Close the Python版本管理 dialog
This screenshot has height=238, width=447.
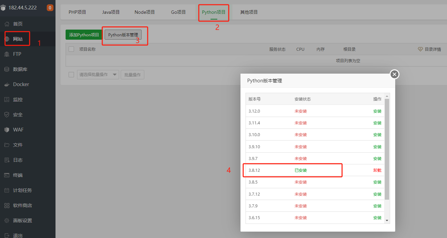point(395,74)
